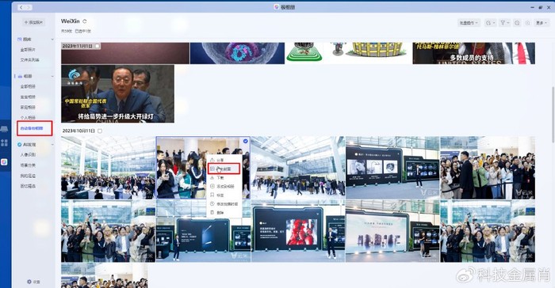Open the UN diplomat video thumbnail

[x=117, y=93]
